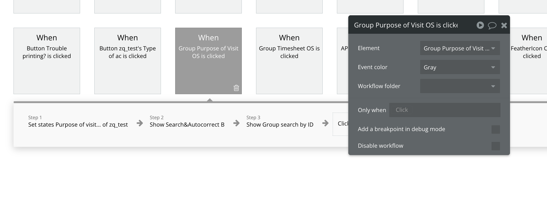Screen dimensions: 547x221
Task: Click the run workflow play icon
Action: tap(480, 25)
